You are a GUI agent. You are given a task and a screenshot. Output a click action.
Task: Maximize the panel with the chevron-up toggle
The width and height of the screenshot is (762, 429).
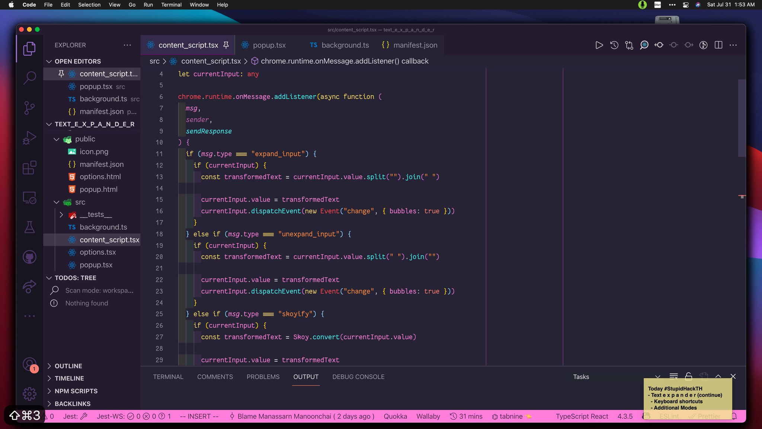pyautogui.click(x=718, y=376)
